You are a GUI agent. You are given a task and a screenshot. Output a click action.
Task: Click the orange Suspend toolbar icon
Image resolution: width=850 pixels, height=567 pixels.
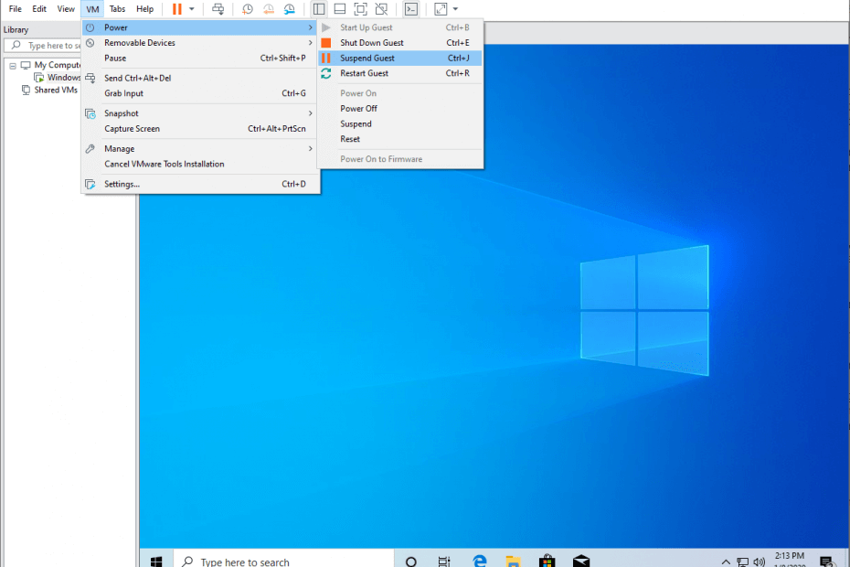176,9
